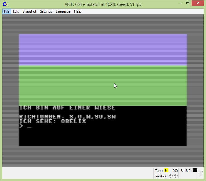Click the command prompt cursor line

[25, 126]
